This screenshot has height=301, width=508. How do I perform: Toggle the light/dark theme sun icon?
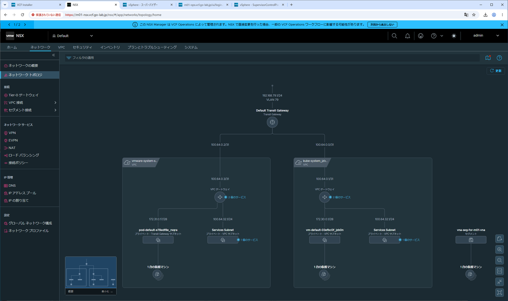[454, 36]
